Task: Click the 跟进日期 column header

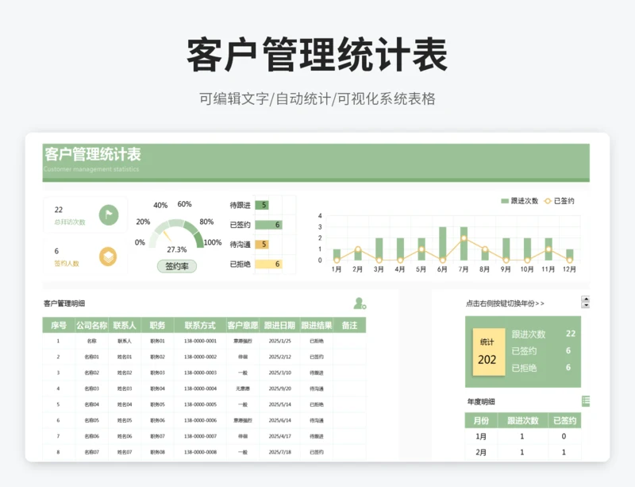Action: 280,325
